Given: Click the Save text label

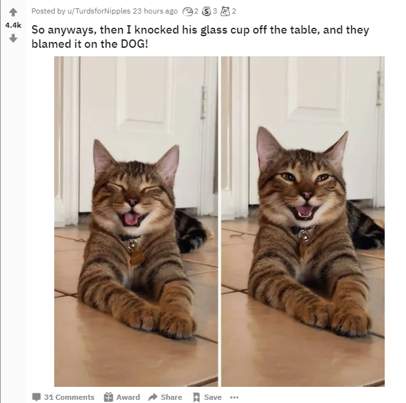Looking at the screenshot, I should 212,397.
